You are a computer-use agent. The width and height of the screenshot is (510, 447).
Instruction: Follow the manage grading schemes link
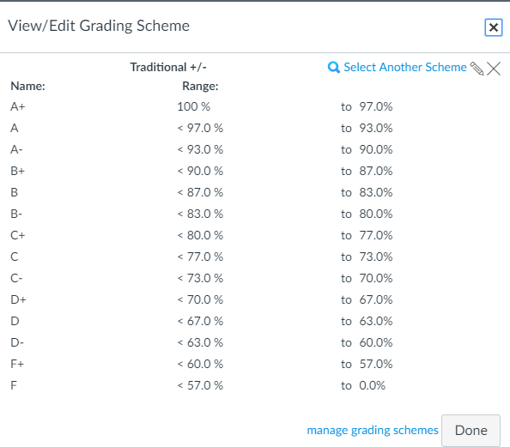(x=373, y=430)
